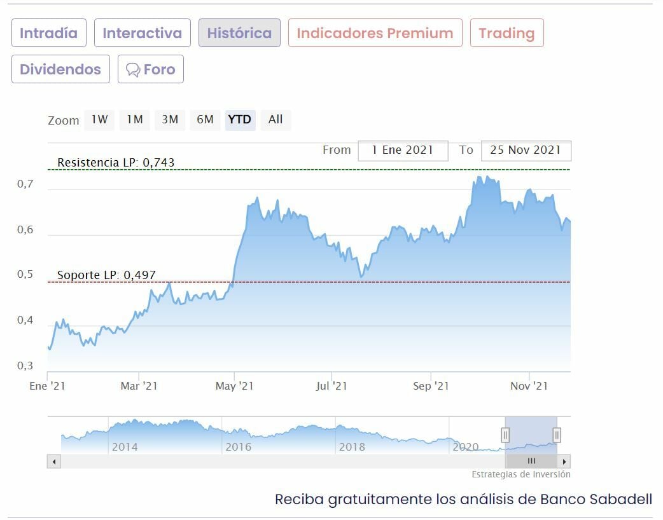Go to the Trading tab

(x=506, y=33)
